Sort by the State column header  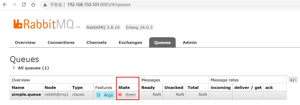pos(124,88)
